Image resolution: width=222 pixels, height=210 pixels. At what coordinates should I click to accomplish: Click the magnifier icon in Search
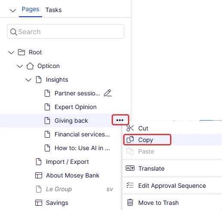tap(14, 32)
